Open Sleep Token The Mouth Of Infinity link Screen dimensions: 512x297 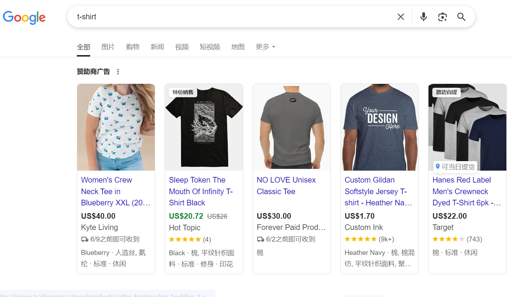(x=201, y=191)
